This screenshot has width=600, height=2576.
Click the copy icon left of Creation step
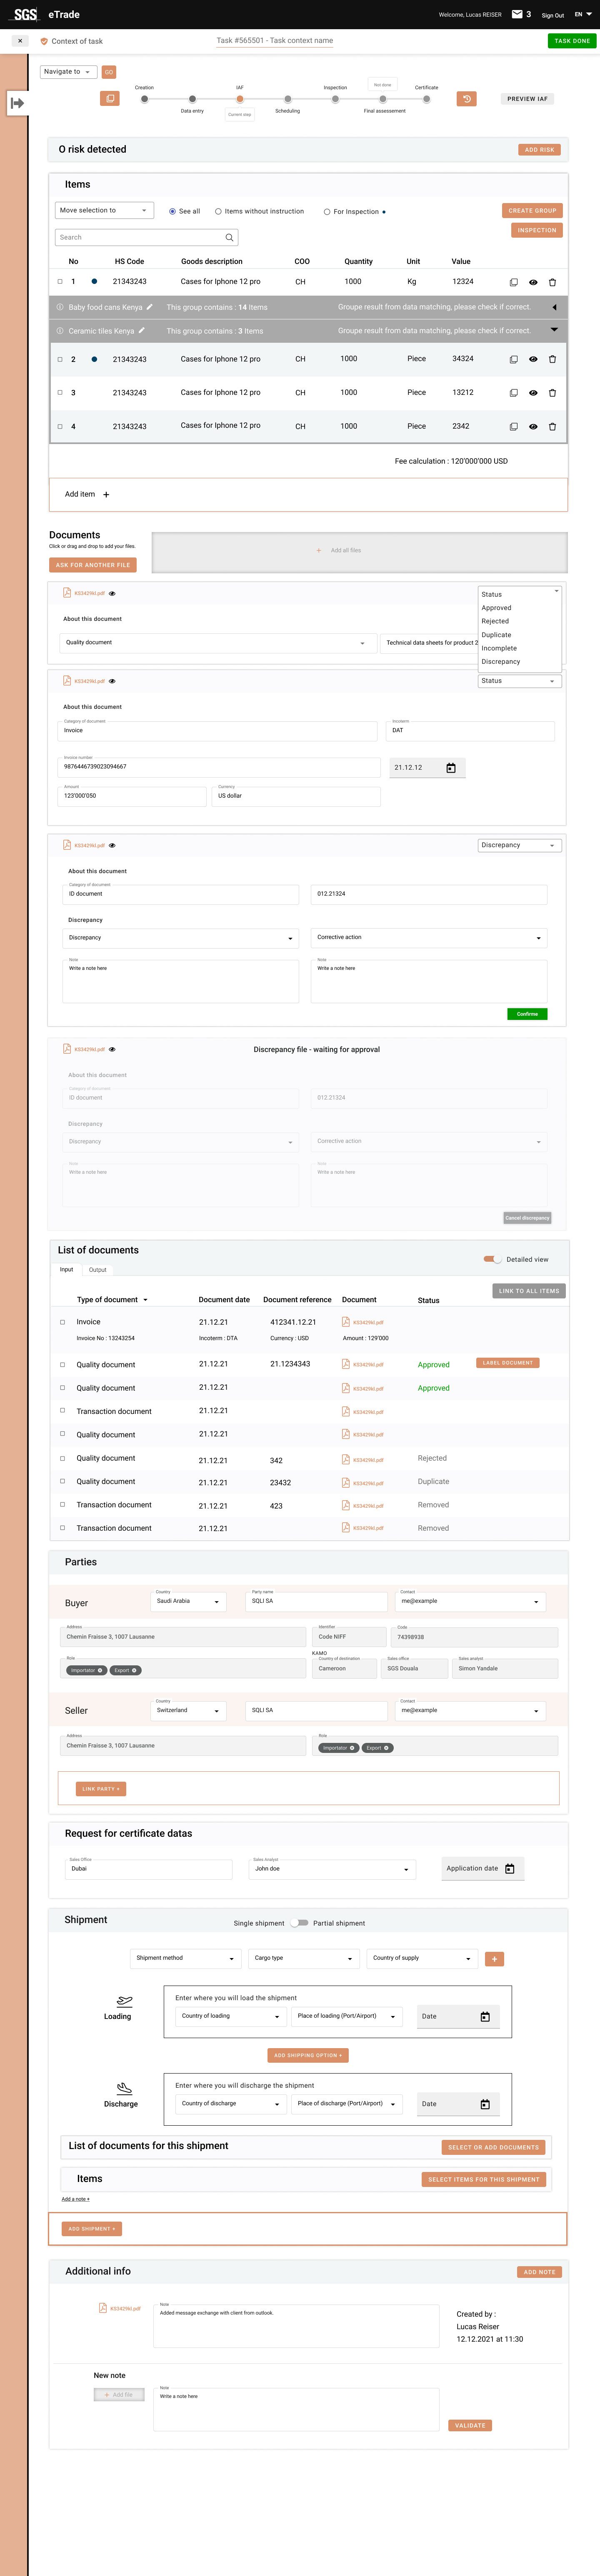110,99
